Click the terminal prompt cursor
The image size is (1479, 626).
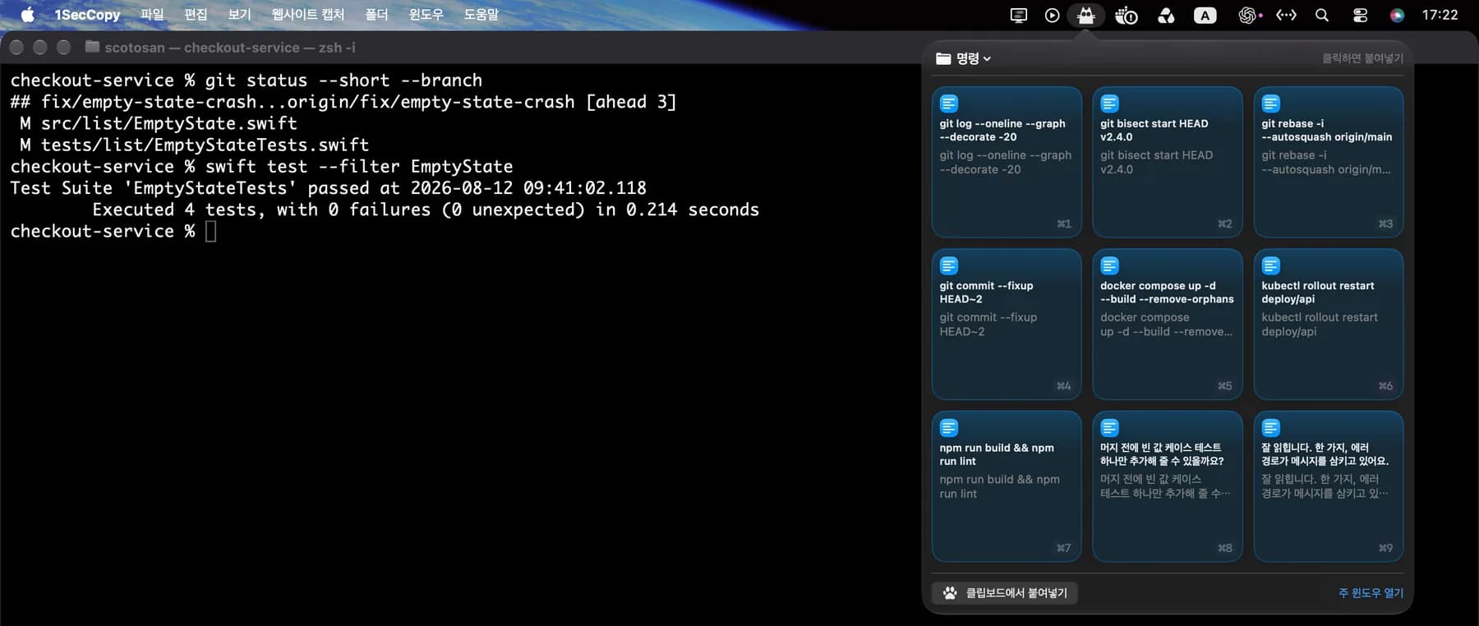211,232
